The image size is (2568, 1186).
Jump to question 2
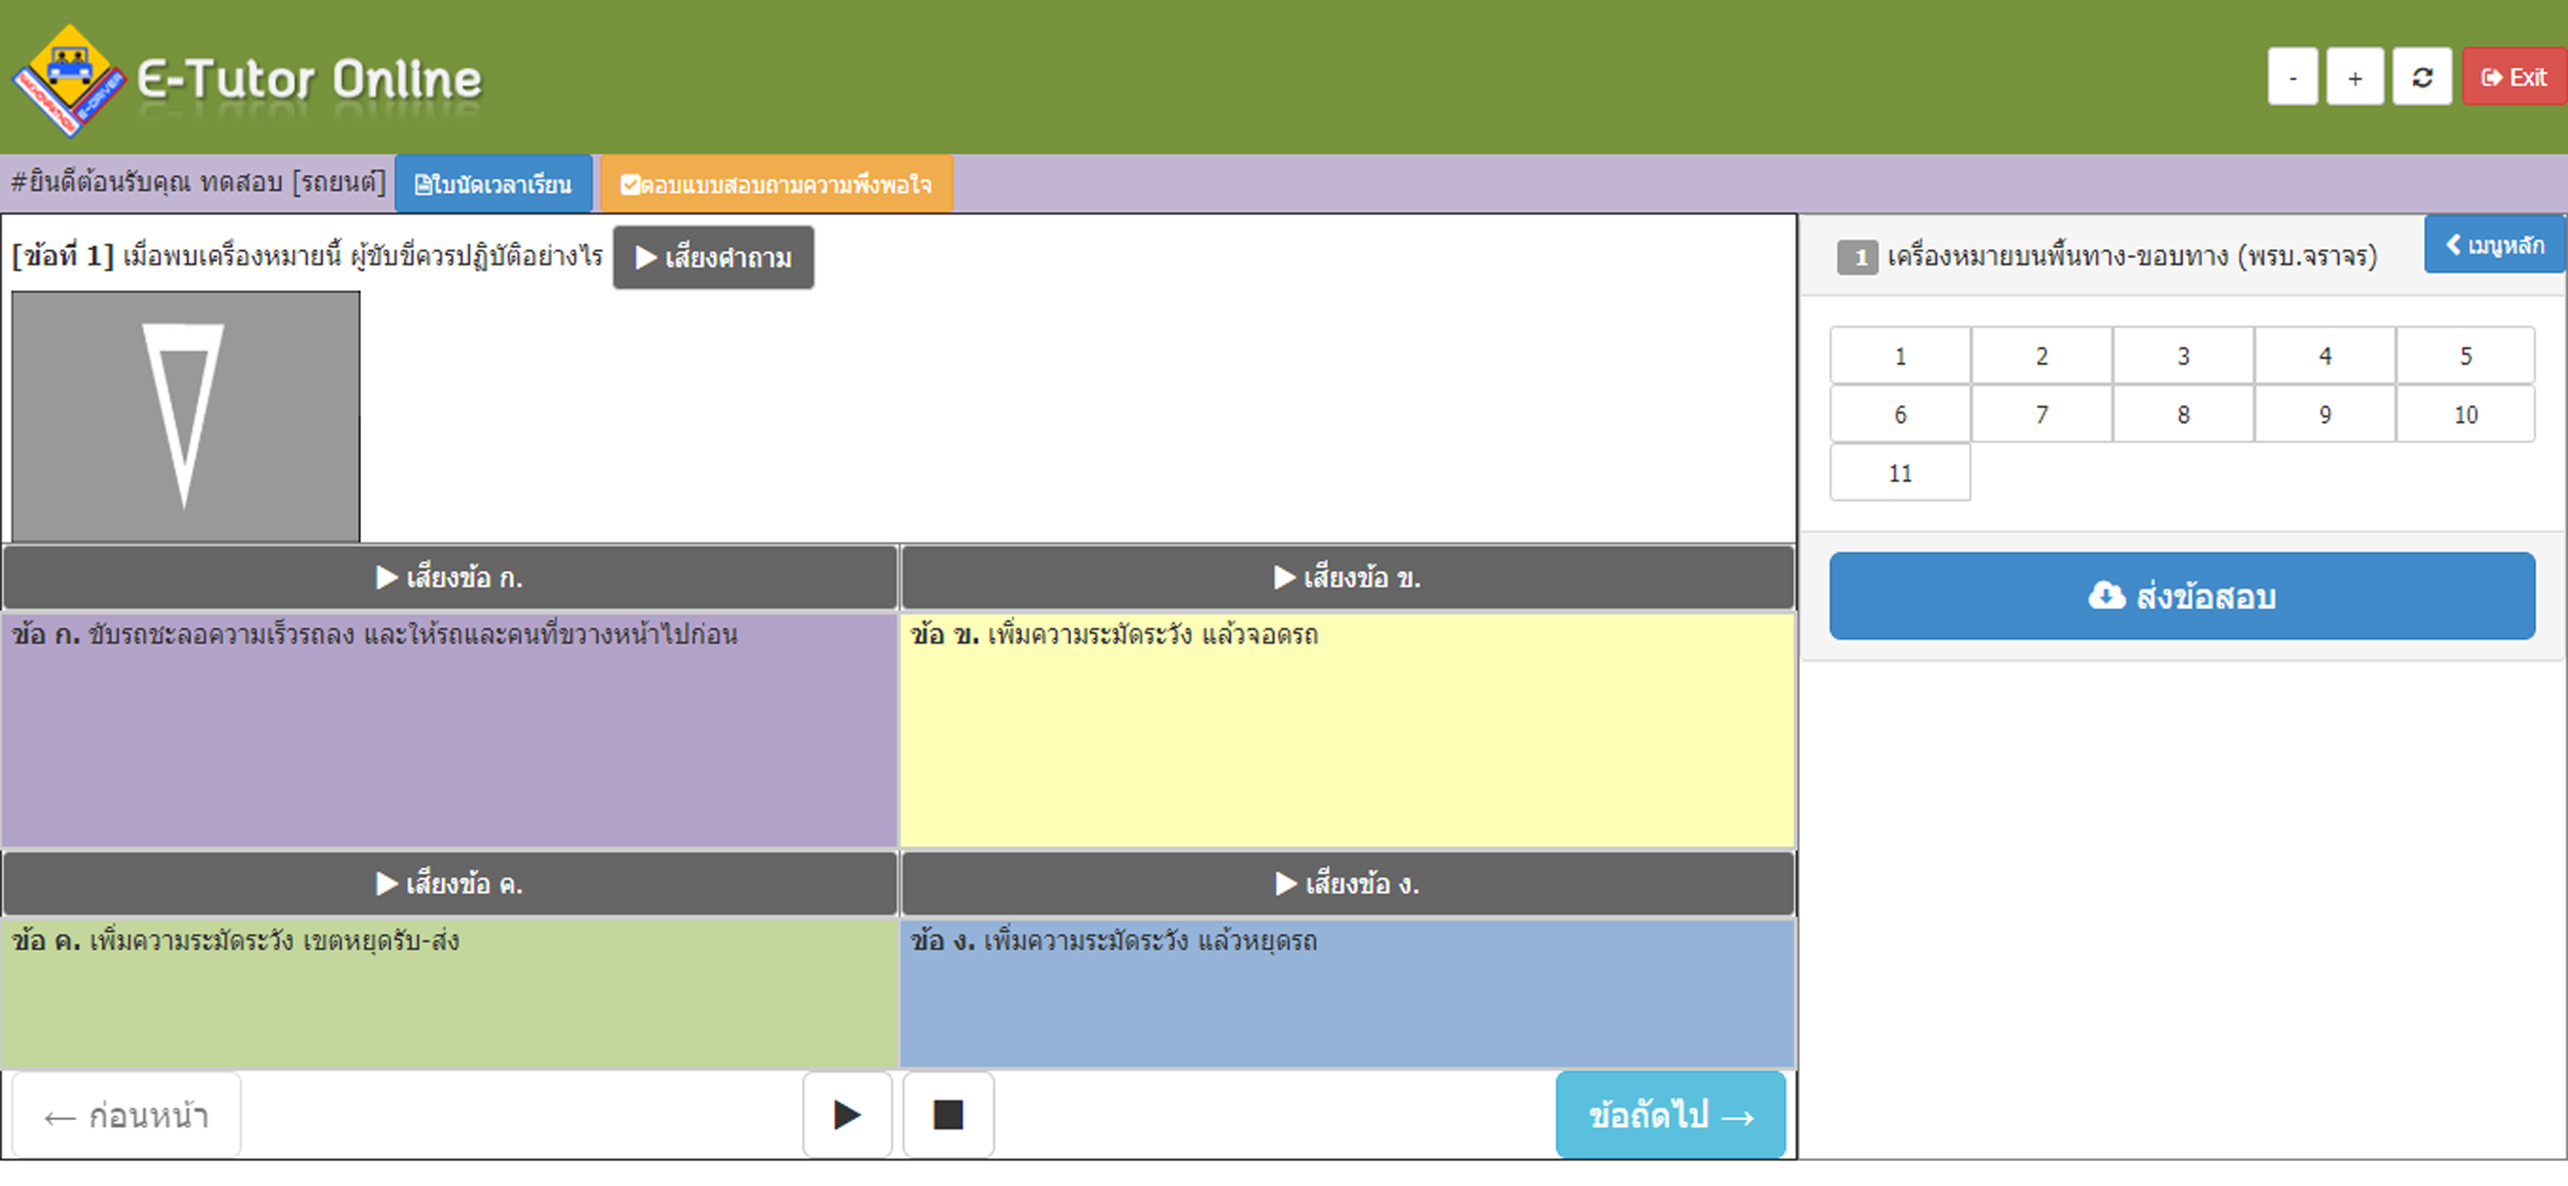point(2042,356)
